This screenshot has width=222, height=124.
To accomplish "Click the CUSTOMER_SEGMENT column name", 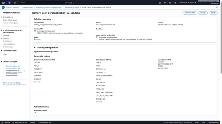I will pyautogui.click(x=165, y=64).
